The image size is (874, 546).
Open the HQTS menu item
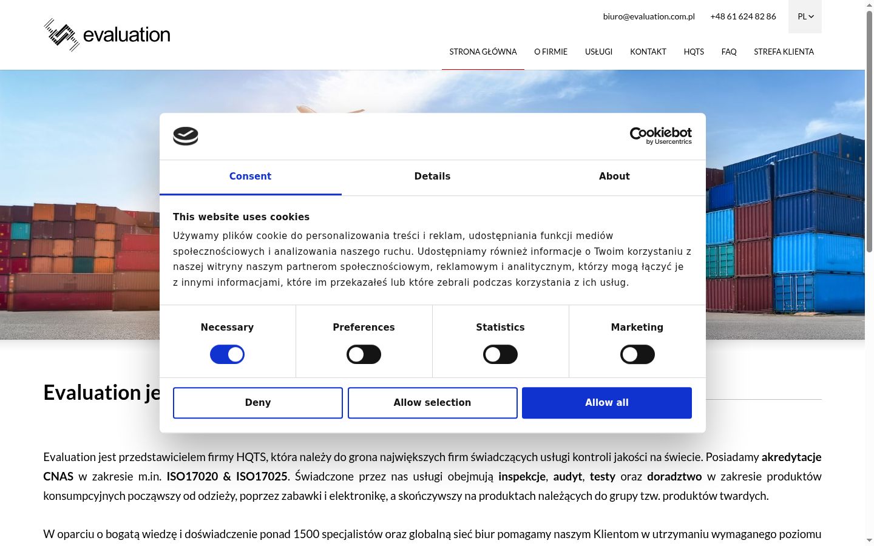point(694,52)
